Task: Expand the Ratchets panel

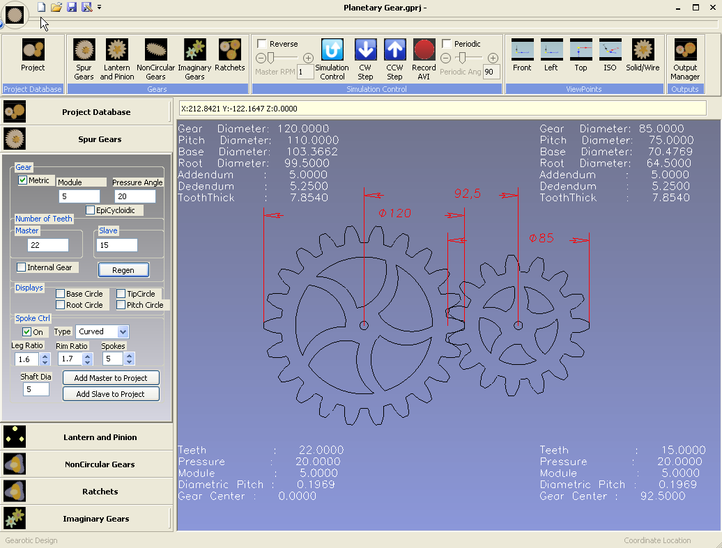Action: 86,492
